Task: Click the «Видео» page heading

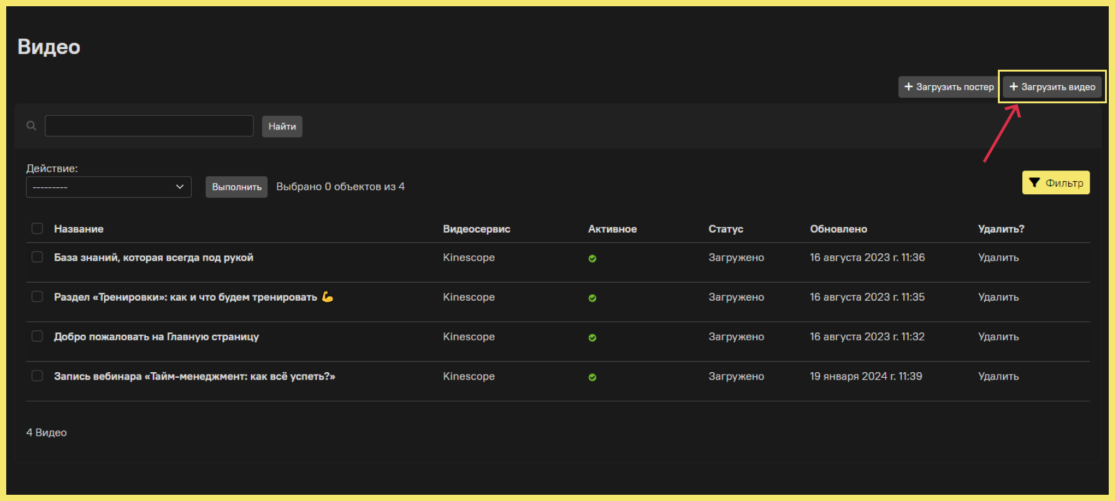Action: (x=49, y=47)
